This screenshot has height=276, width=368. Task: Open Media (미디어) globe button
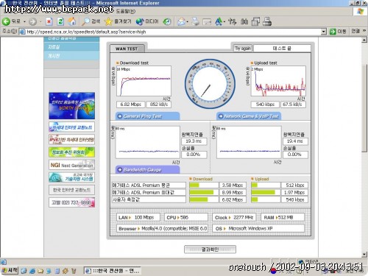[147, 21]
